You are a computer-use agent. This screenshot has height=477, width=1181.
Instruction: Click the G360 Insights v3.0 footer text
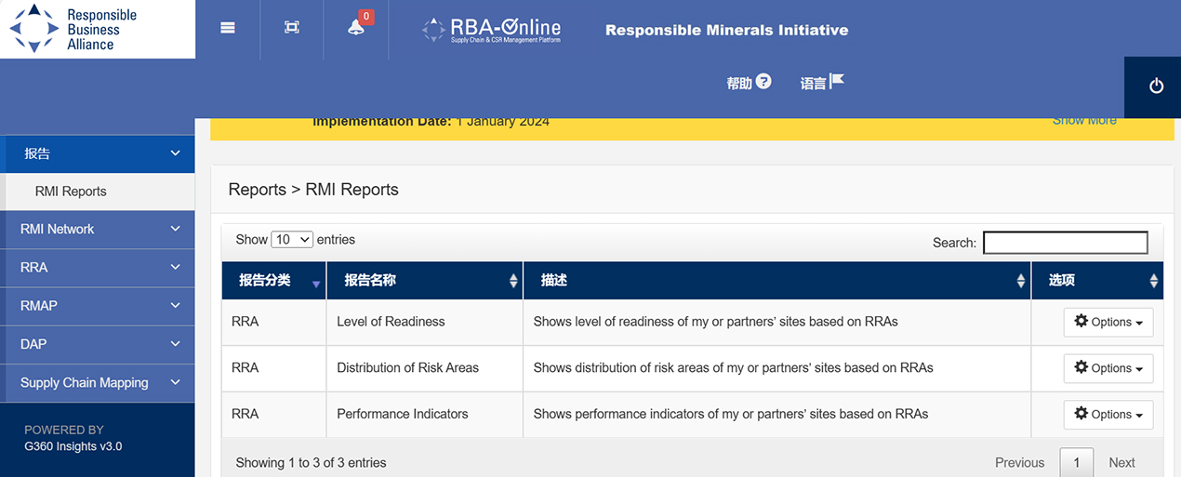(73, 446)
